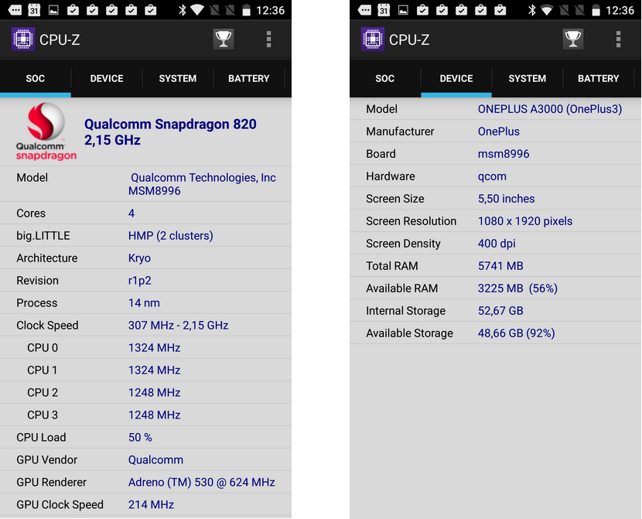Tap Bluetooth status icon in left screen
The width and height of the screenshot is (642, 519).
[x=183, y=10]
